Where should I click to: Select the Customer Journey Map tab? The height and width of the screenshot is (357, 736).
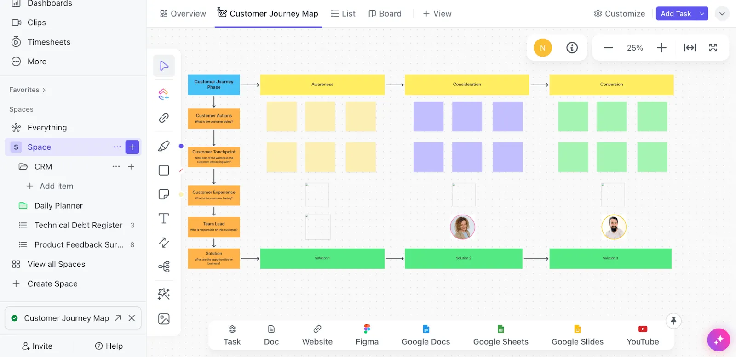coord(268,14)
